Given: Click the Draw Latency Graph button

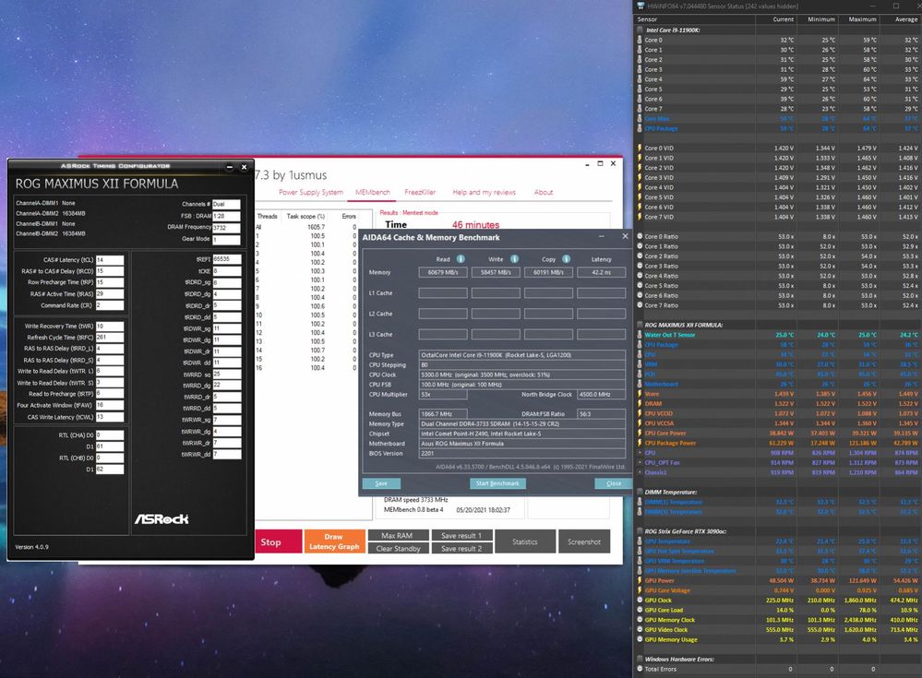Looking at the screenshot, I should (x=333, y=541).
